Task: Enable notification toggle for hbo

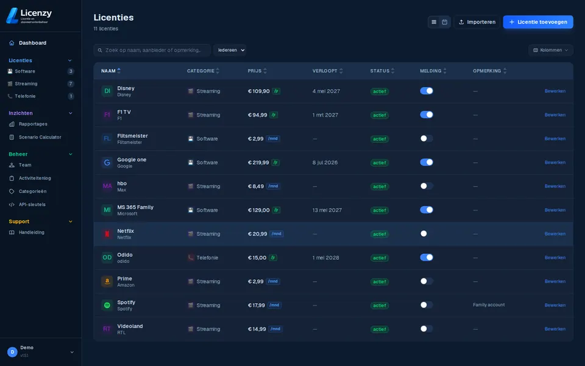Action: pos(427,186)
